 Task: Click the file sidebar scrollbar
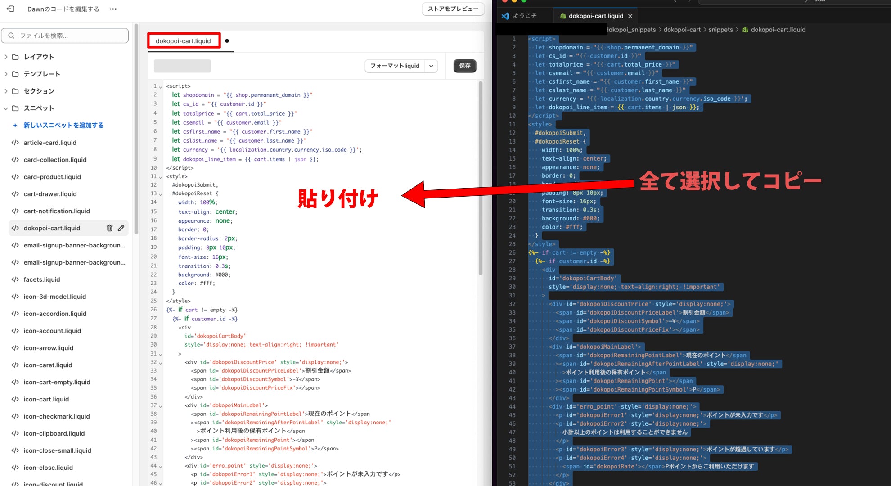point(136,128)
